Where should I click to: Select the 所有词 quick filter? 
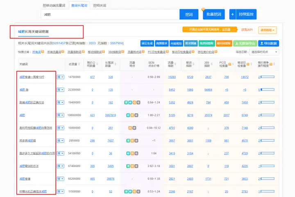[x=36, y=52]
